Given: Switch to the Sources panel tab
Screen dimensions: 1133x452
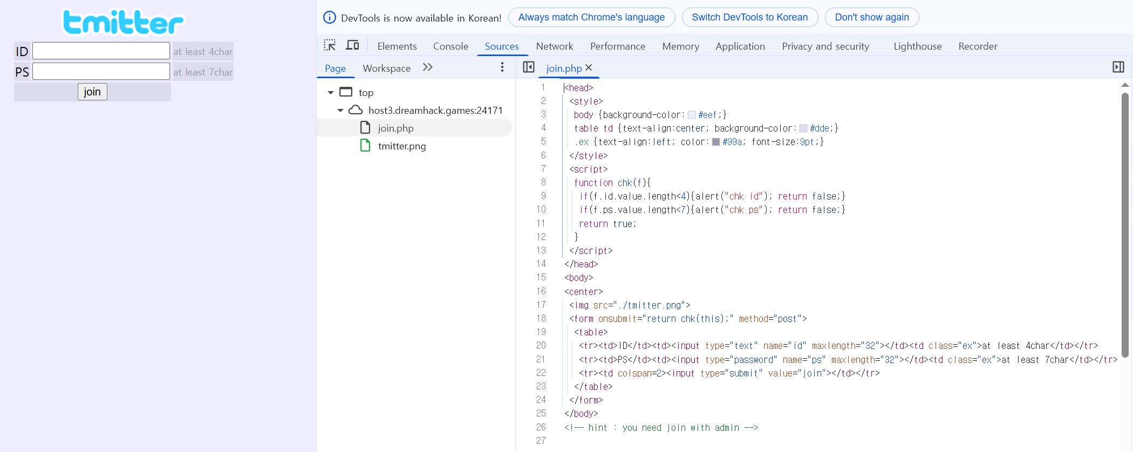Looking at the screenshot, I should (x=502, y=46).
